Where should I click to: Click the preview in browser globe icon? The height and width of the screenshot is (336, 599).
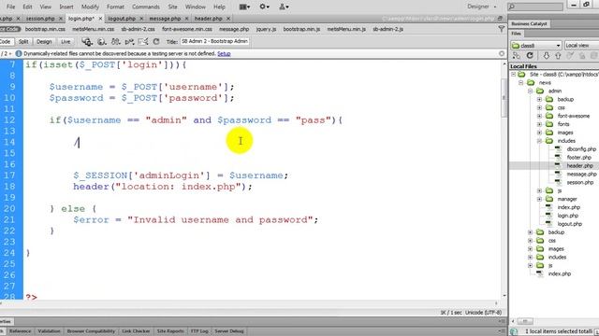point(102,41)
